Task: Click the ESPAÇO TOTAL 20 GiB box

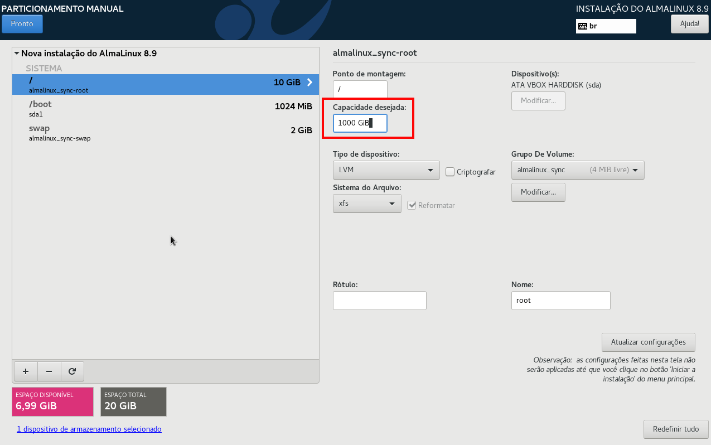Action: (x=133, y=402)
